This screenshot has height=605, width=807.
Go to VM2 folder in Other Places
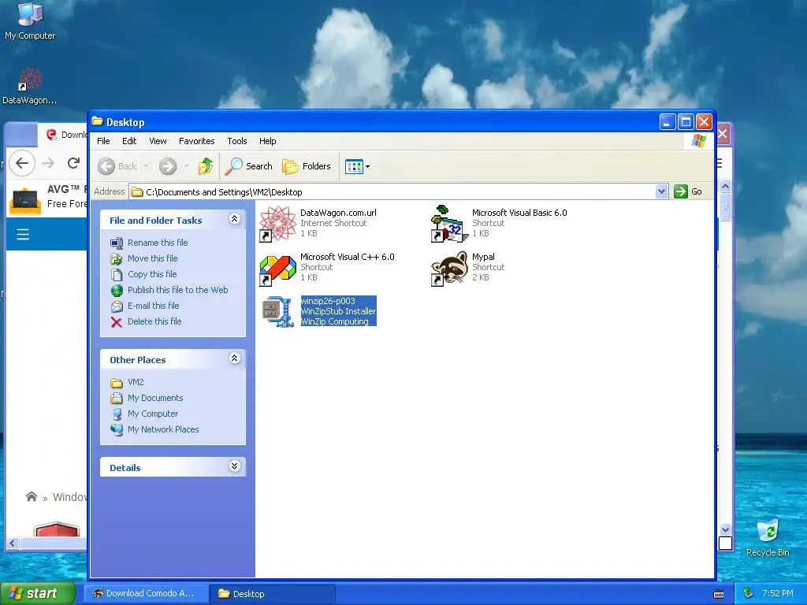(x=136, y=382)
